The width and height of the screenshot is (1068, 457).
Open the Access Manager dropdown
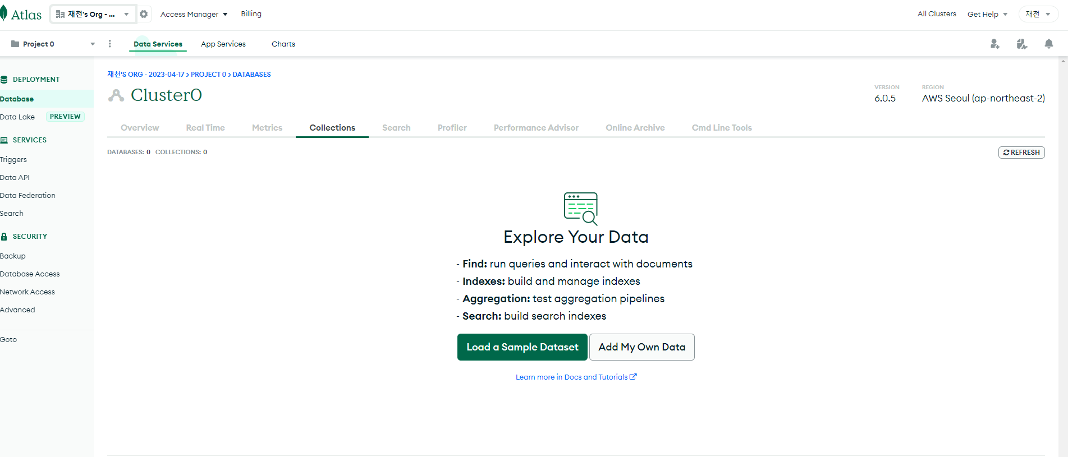(194, 14)
